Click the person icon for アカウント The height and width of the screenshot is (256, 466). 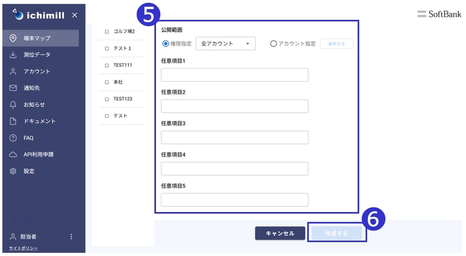point(13,71)
